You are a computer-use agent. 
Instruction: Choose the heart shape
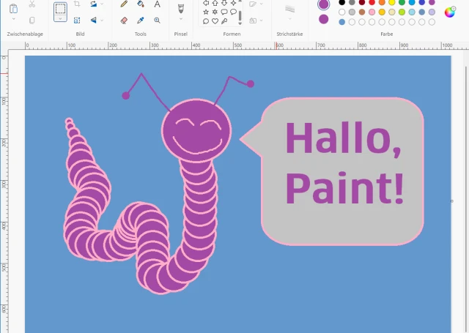point(215,21)
